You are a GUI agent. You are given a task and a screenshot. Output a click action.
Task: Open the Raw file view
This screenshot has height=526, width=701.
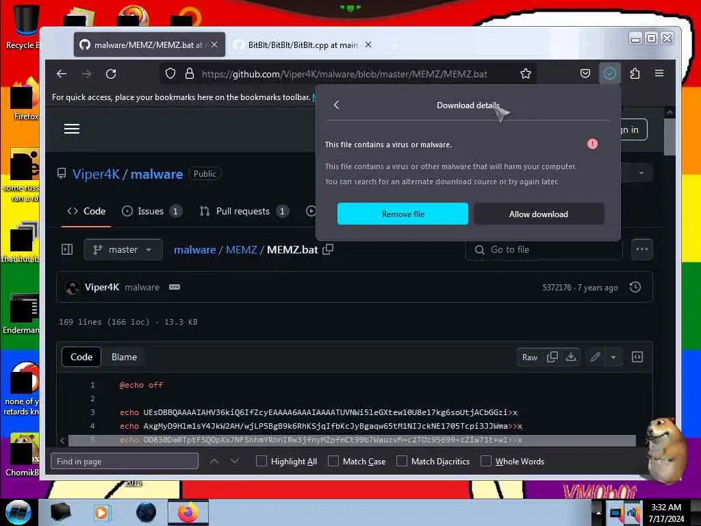[x=530, y=357]
